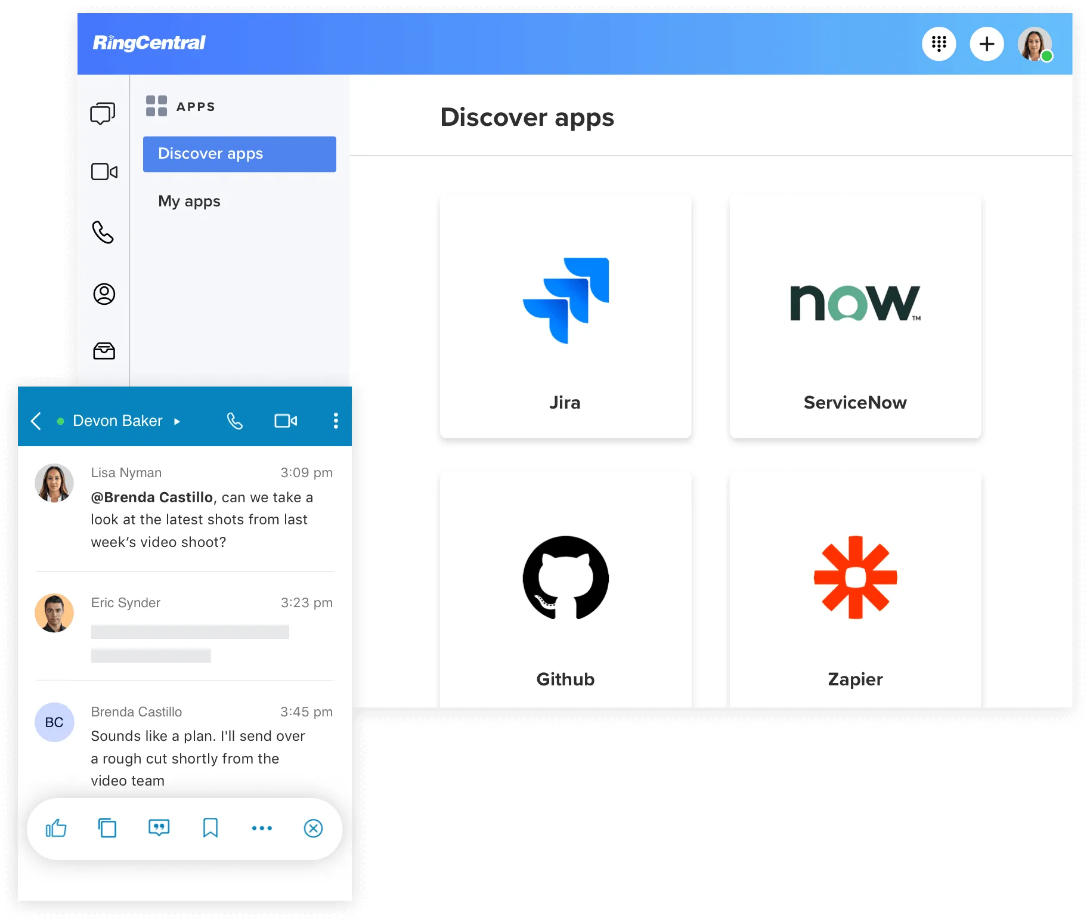Open the dial pad icon in header

click(x=939, y=44)
